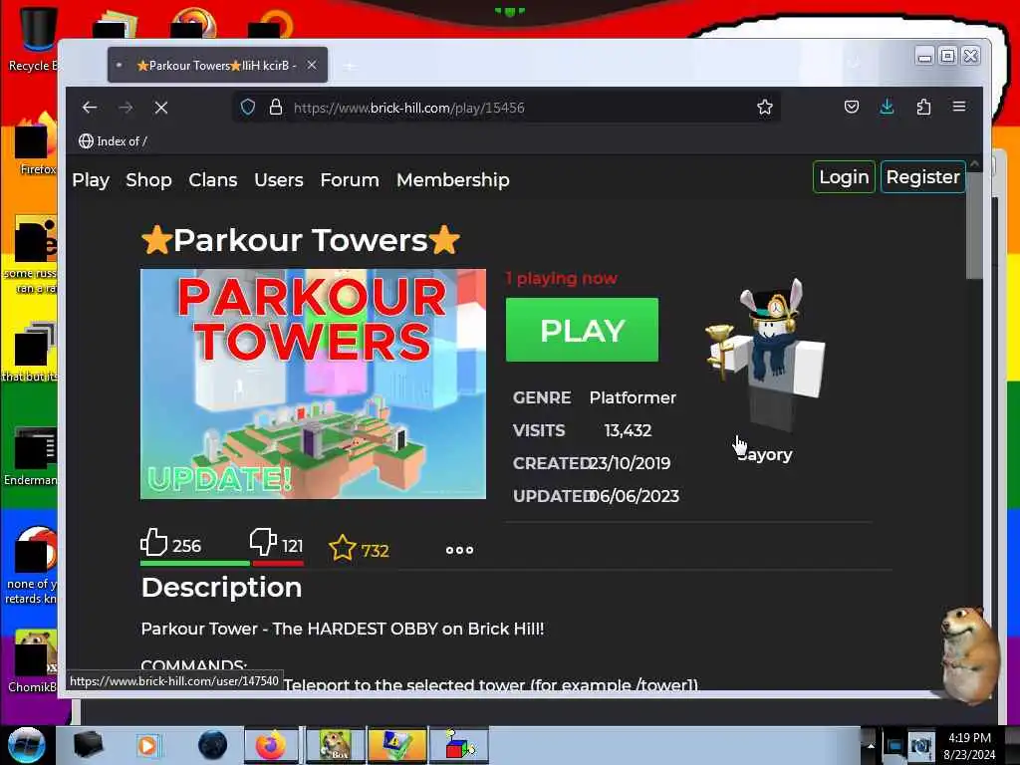Open the Pocket save icon

(x=851, y=107)
